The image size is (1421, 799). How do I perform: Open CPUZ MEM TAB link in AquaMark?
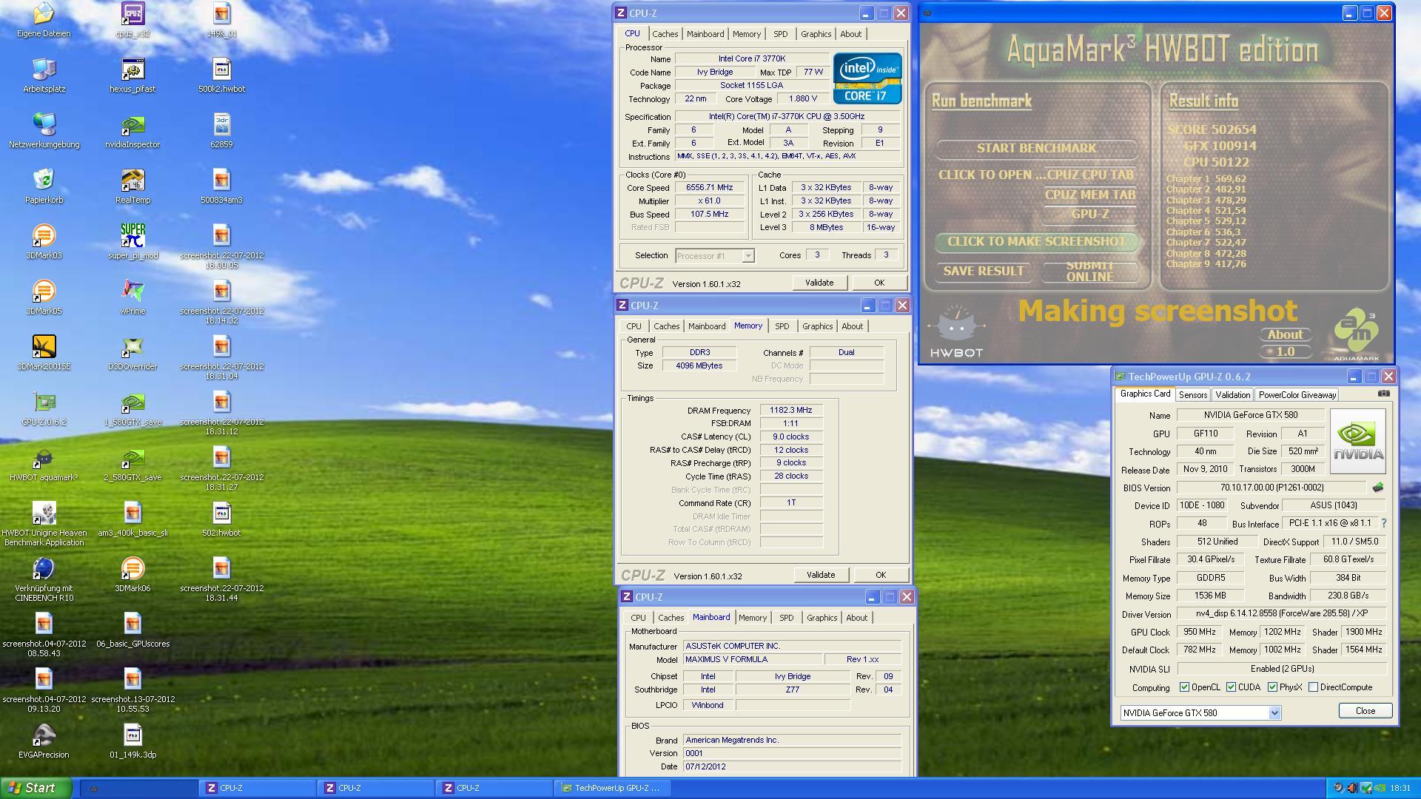1089,195
